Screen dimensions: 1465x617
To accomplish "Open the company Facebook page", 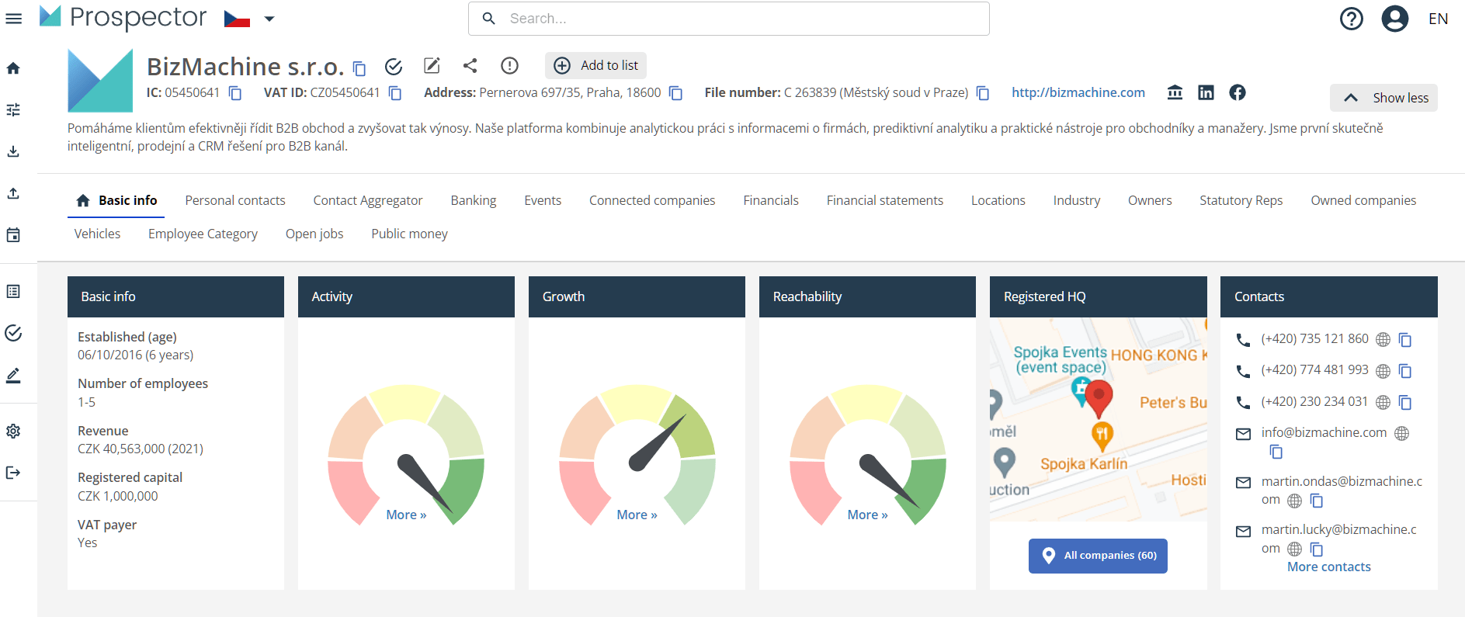I will (x=1238, y=92).
